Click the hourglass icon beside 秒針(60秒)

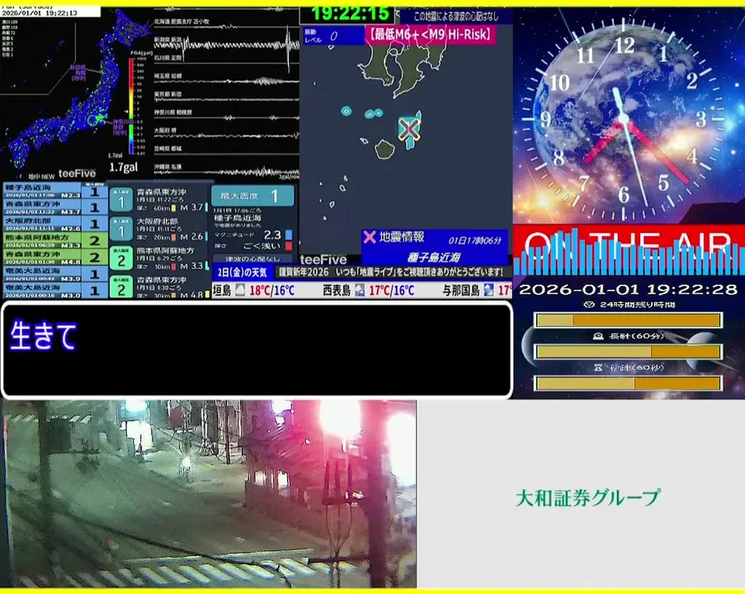[598, 367]
